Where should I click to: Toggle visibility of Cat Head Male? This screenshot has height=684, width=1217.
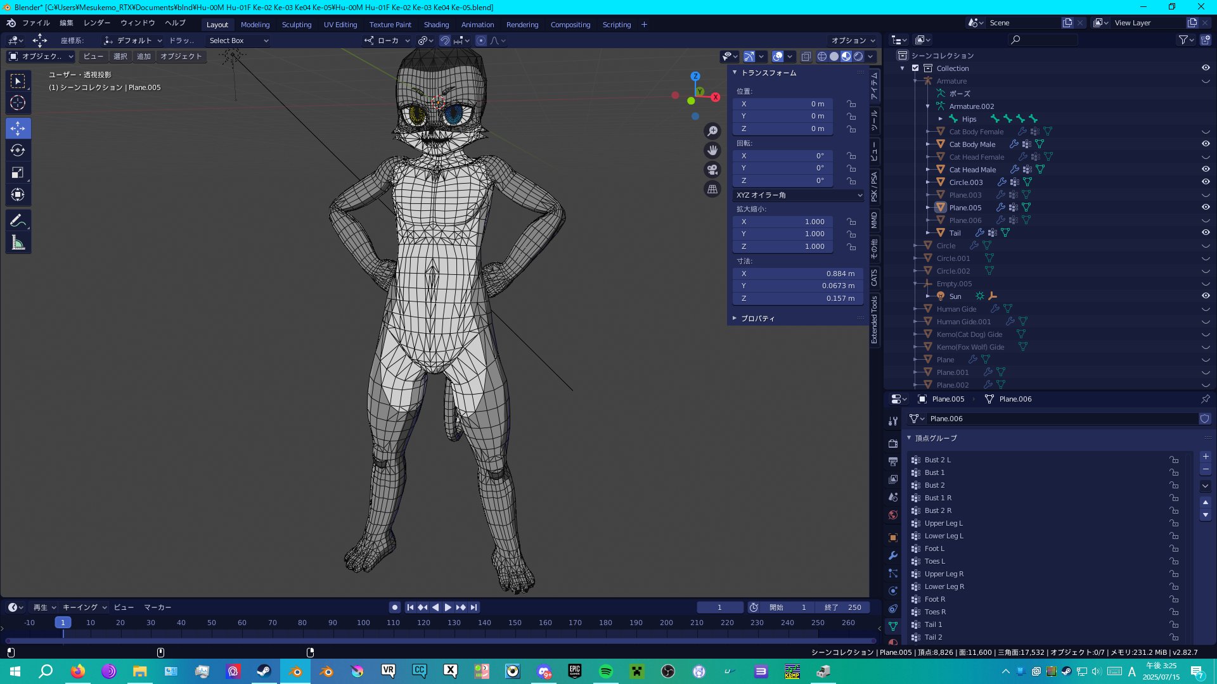(x=1206, y=169)
